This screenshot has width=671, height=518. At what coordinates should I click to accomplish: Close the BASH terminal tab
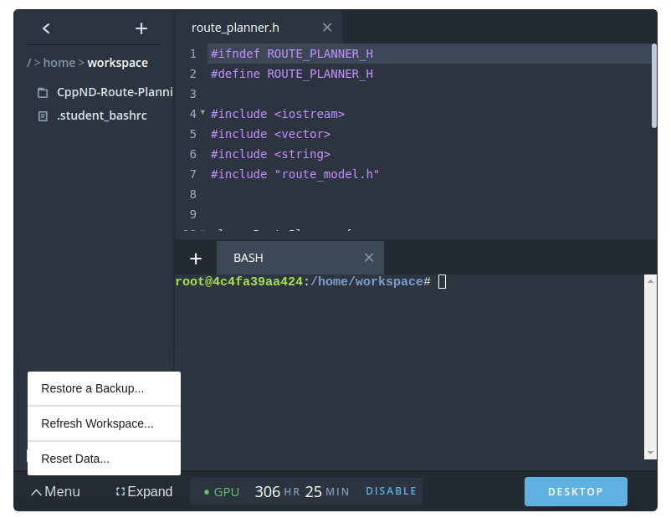pos(369,258)
